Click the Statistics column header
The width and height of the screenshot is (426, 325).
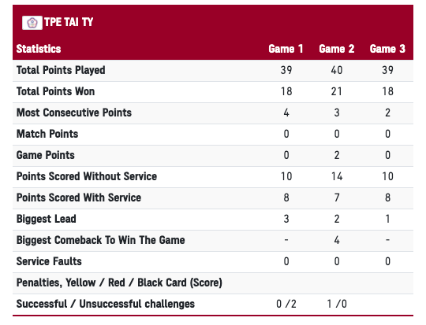39,49
